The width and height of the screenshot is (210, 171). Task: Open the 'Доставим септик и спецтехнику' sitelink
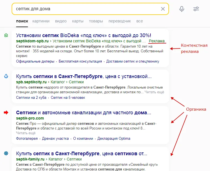133,61
